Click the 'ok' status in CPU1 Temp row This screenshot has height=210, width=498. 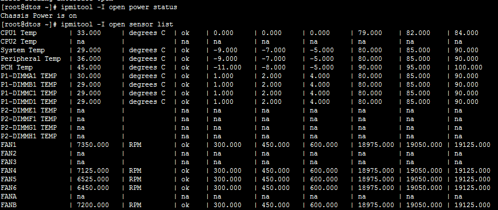pyautogui.click(x=185, y=33)
